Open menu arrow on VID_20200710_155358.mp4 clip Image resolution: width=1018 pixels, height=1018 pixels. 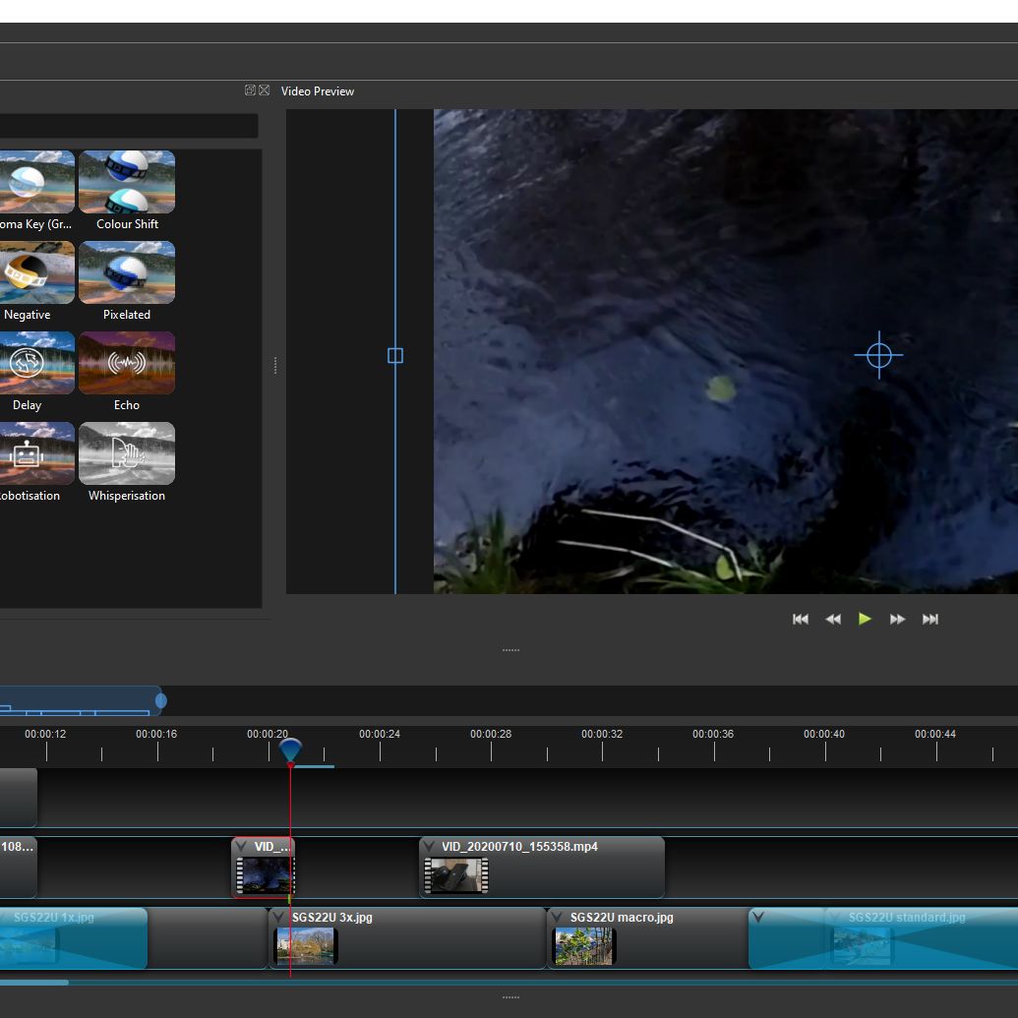pos(430,847)
